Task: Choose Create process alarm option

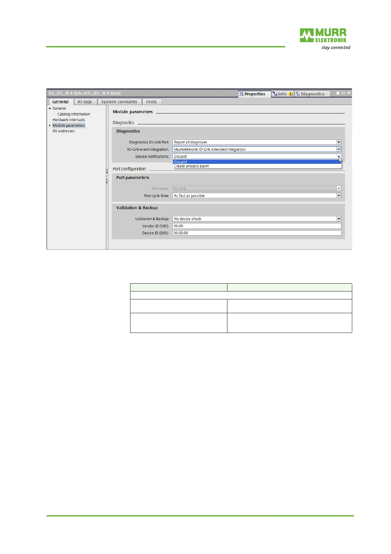Action: pyautogui.click(x=257, y=166)
